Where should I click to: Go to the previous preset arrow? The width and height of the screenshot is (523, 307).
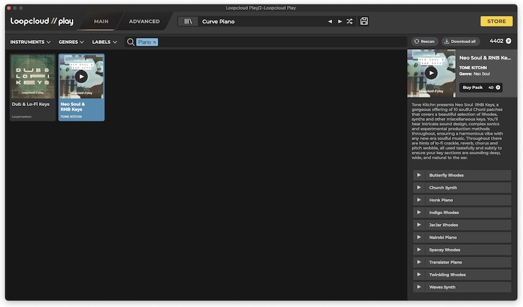pos(330,22)
